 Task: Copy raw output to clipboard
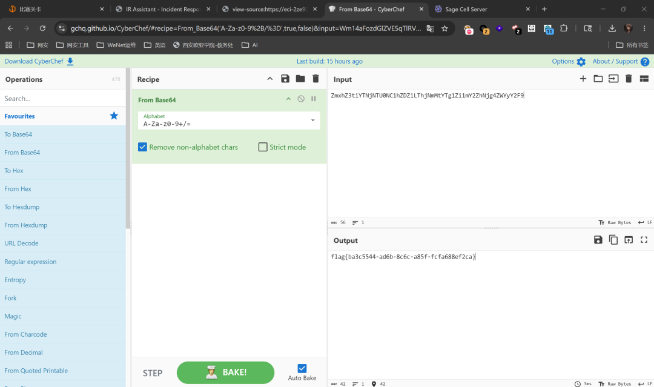click(x=613, y=240)
